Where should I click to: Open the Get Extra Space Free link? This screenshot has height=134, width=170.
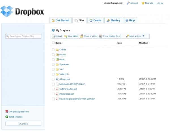tap(19, 112)
